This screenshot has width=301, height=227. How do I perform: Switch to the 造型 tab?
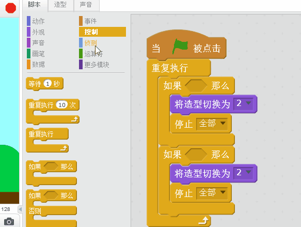tap(60, 5)
